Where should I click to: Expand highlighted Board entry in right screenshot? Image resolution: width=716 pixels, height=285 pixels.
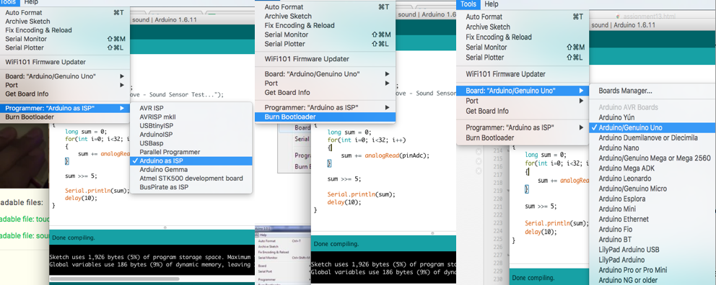[x=523, y=91]
